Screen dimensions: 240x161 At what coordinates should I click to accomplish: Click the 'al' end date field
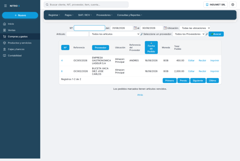pyautogui.click(x=152, y=28)
